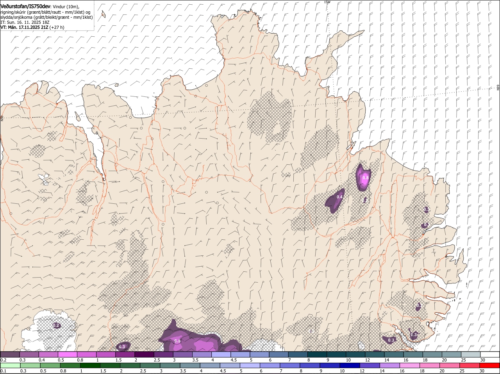Image resolution: width=500 pixels, height=374 pixels.
Task: Select the bright red 30+ lower legend swatch
Action: point(489,366)
